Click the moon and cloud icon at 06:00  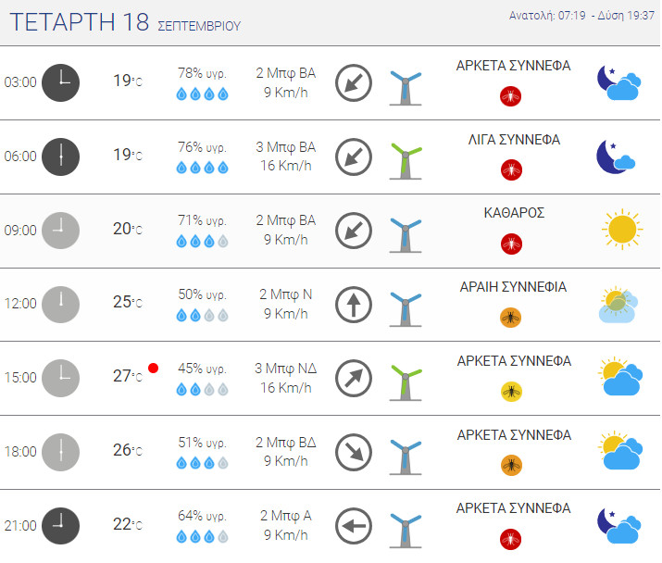click(x=616, y=156)
